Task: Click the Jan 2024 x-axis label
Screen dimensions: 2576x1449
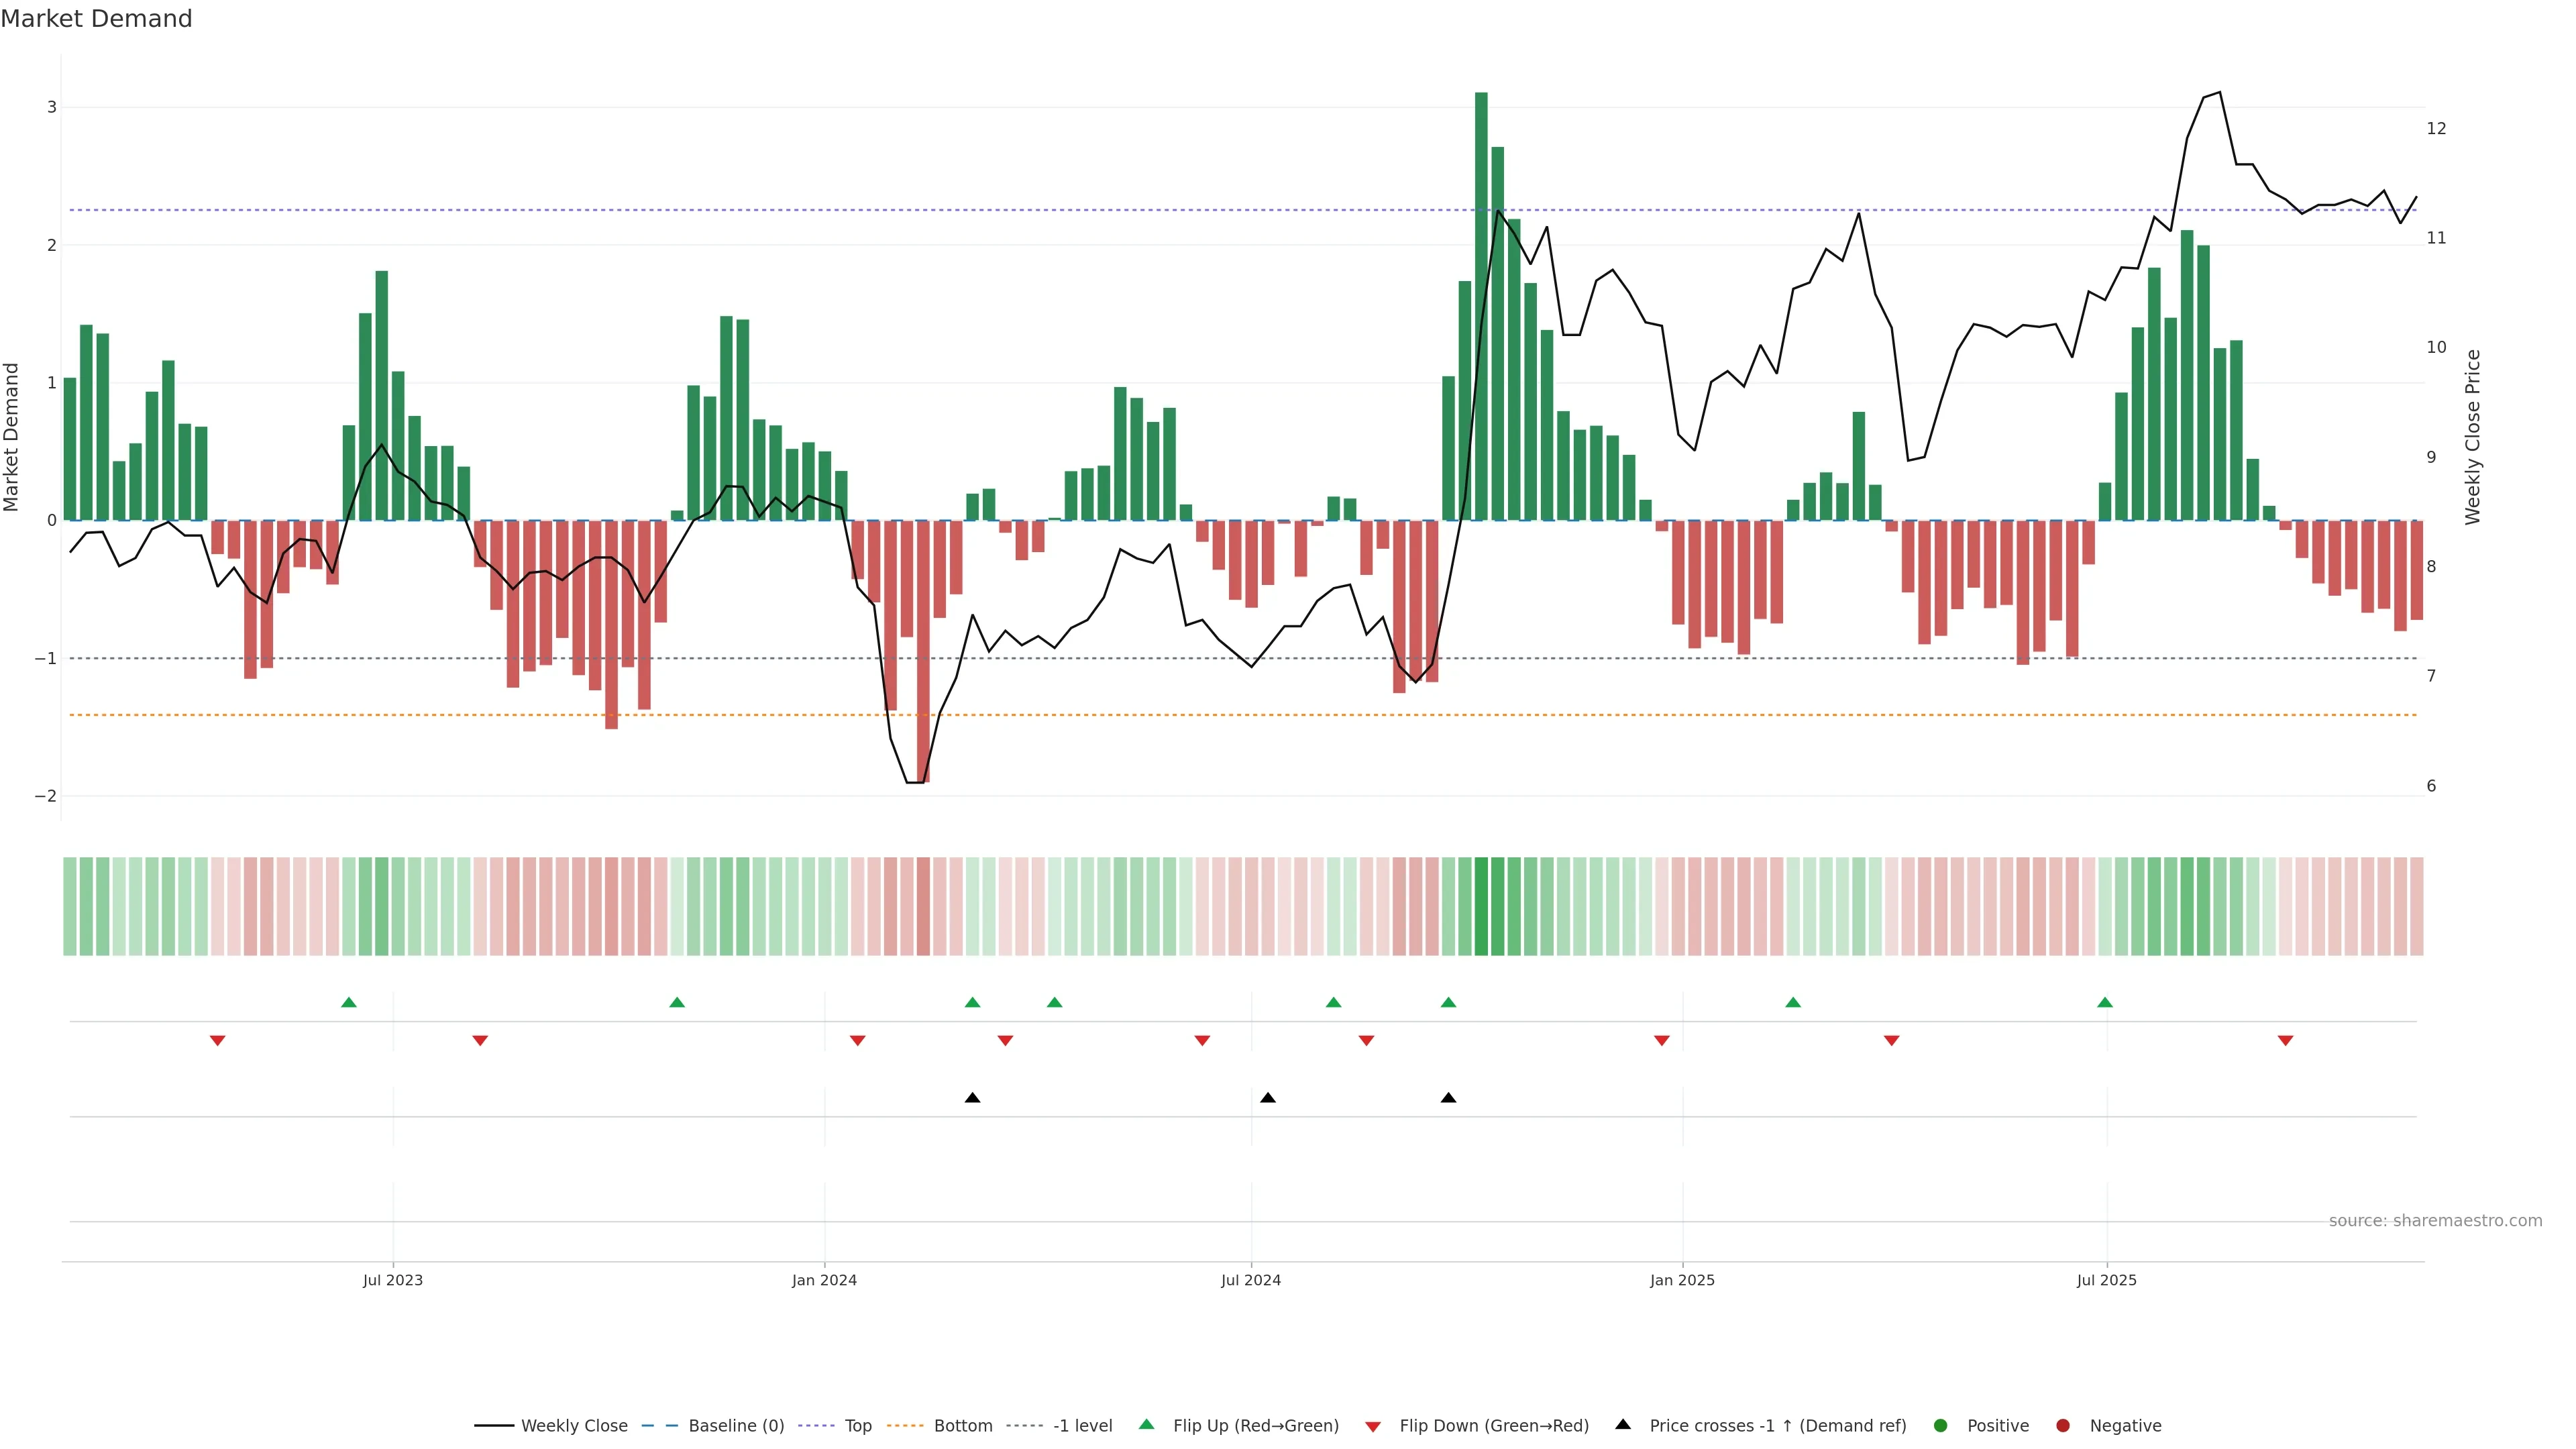Action: (824, 1281)
